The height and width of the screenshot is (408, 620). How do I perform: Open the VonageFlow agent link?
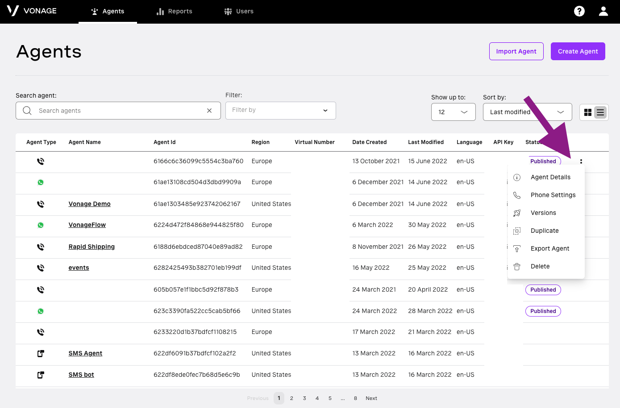[x=87, y=225]
